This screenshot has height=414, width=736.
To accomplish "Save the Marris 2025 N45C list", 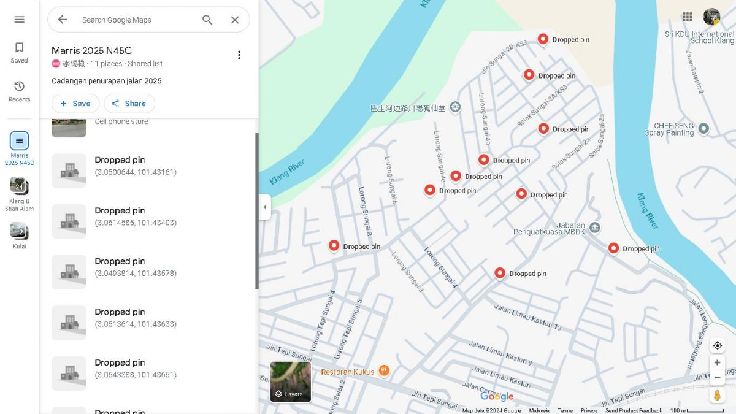I will [x=75, y=104].
